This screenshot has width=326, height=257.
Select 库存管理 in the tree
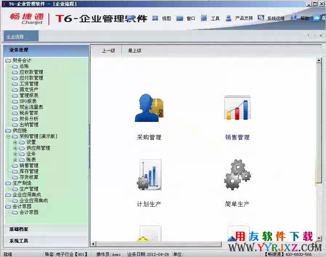[x=29, y=171]
